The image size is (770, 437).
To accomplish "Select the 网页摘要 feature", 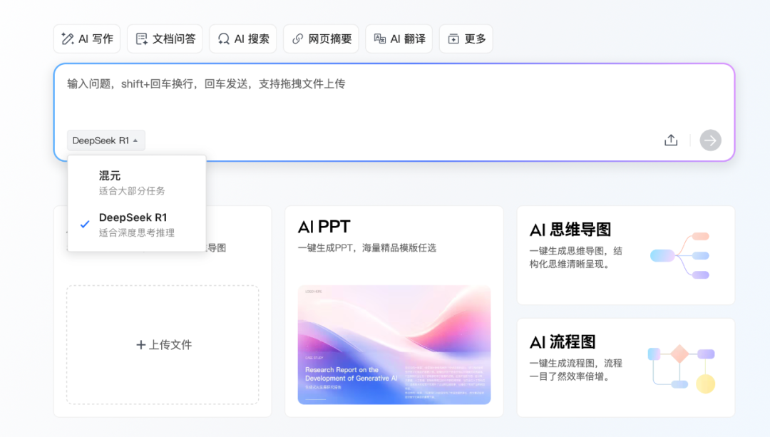I will [321, 38].
